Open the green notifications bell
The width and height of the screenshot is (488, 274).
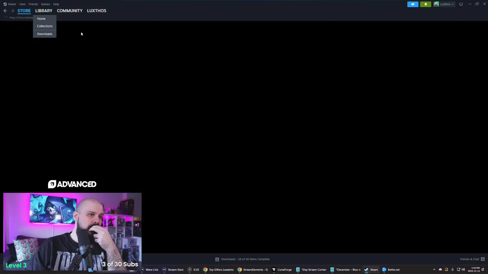point(425,4)
